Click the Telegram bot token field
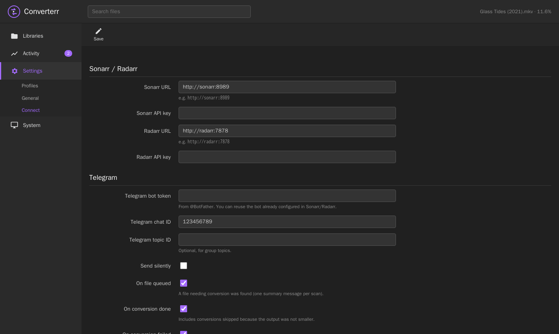This screenshot has width=559, height=334. (x=287, y=196)
